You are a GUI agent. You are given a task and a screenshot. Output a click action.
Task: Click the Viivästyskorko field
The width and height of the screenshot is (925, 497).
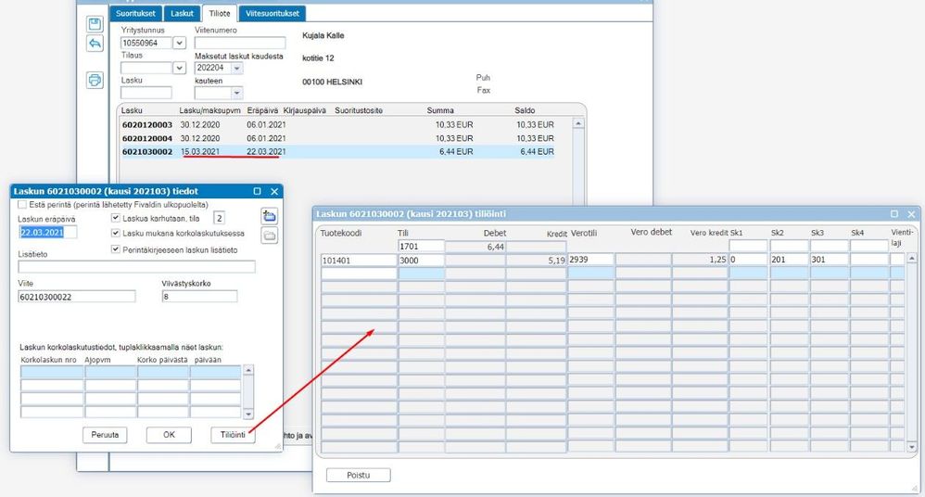coord(199,297)
